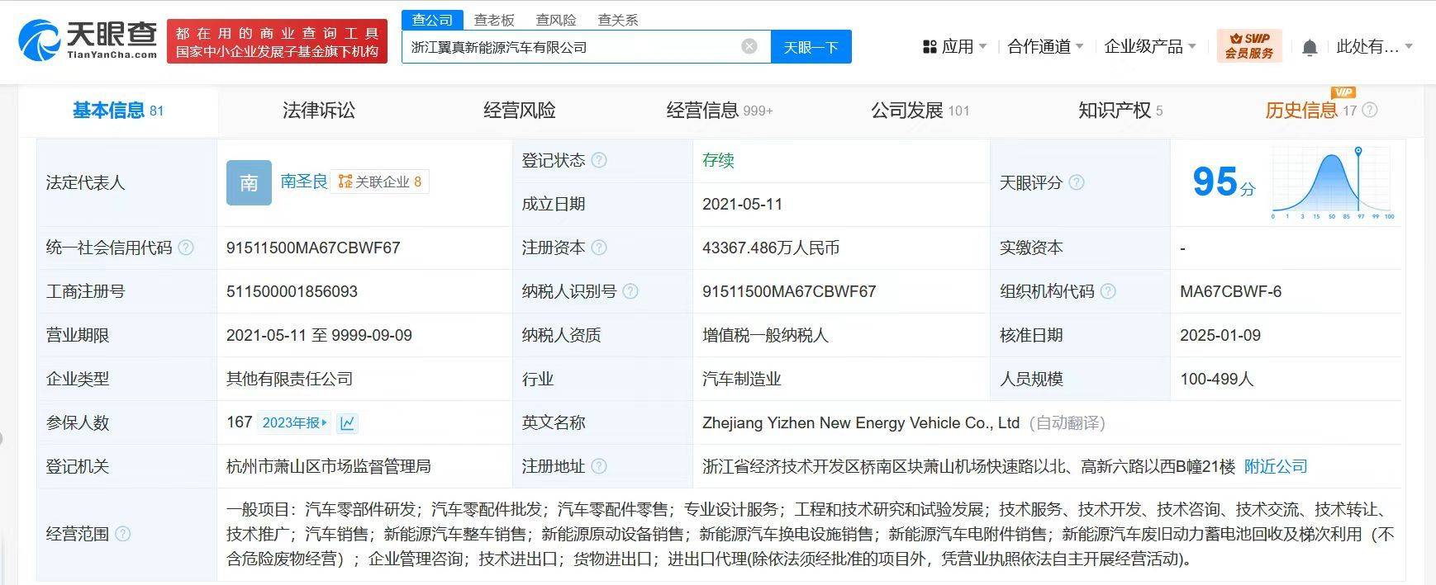
Task: Click help icon next to 历史信息
Action: 1370,110
